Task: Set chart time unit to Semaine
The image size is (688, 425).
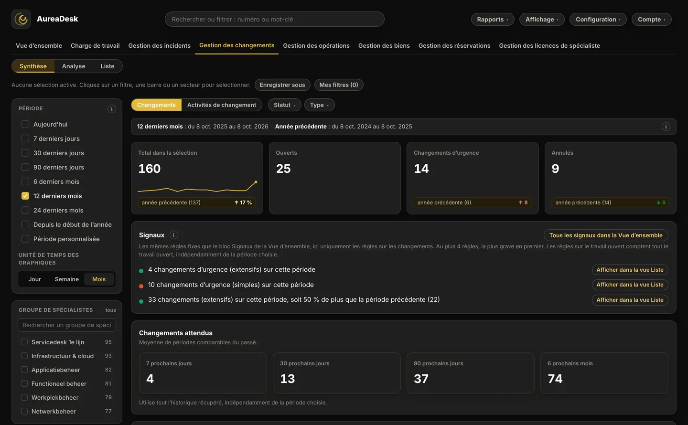Action: click(67, 279)
